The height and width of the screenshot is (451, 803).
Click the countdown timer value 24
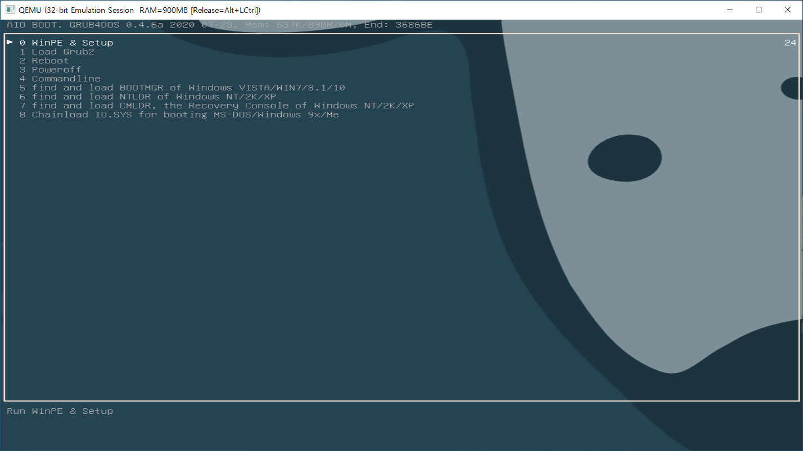point(790,43)
